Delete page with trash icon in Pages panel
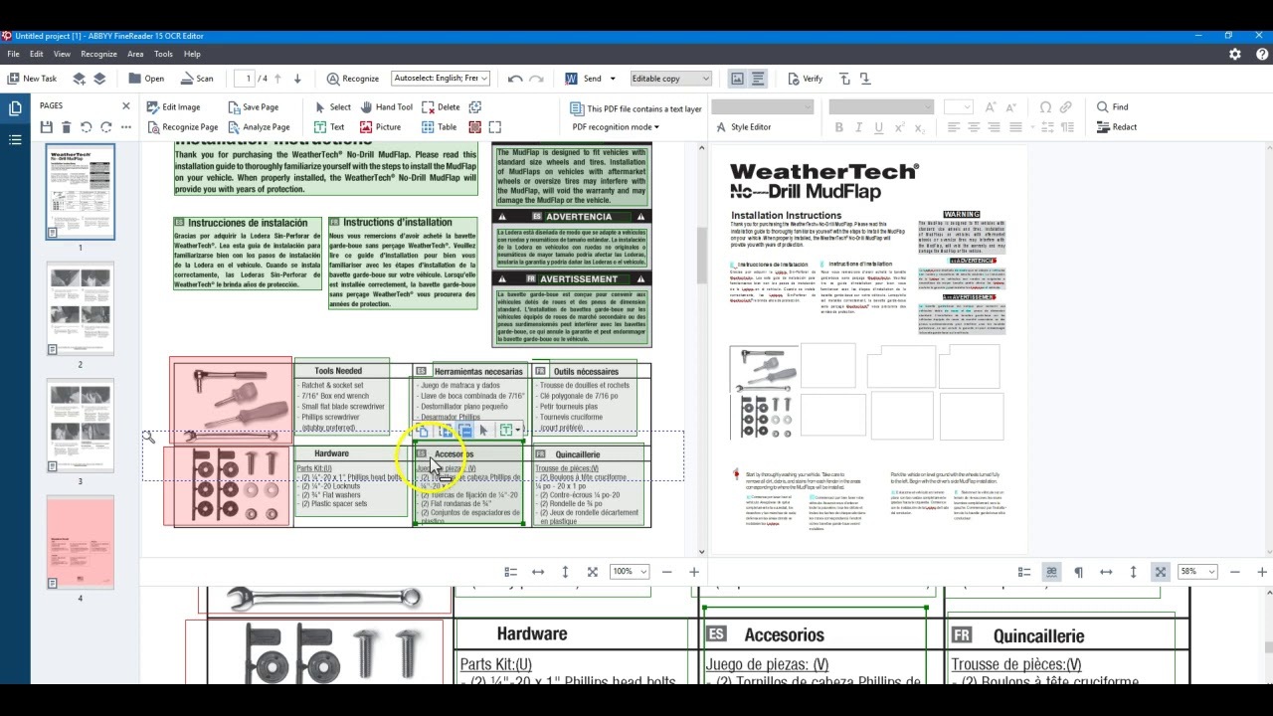This screenshot has height=716, width=1273. 66,127
